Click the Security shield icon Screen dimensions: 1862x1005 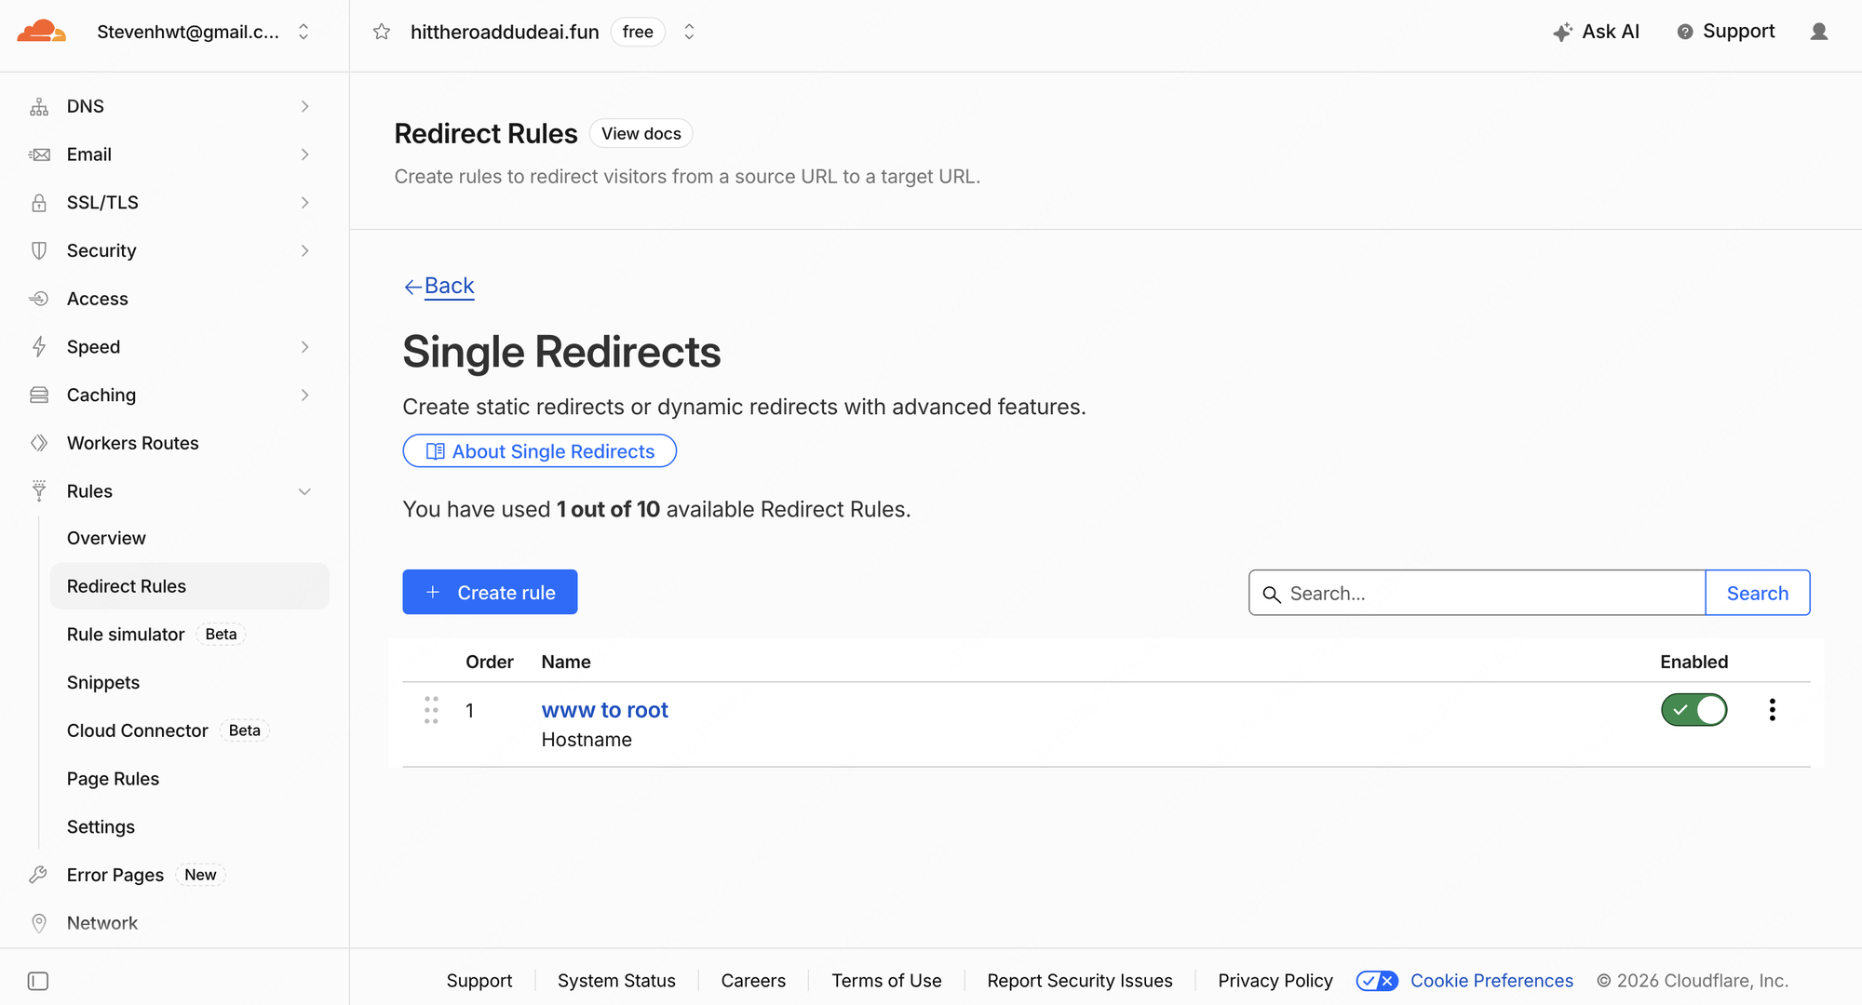point(39,250)
